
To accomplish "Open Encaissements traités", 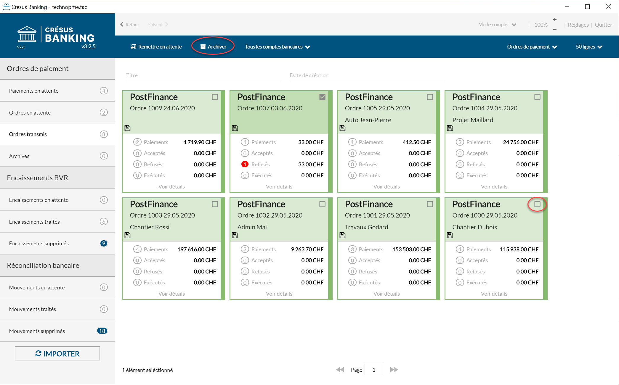I will [58, 222].
